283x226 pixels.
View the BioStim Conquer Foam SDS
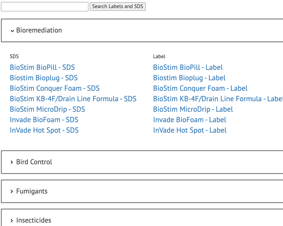[x=55, y=88]
